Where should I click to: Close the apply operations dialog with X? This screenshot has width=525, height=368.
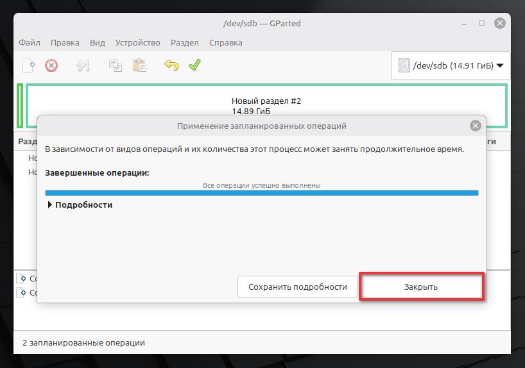[476, 126]
